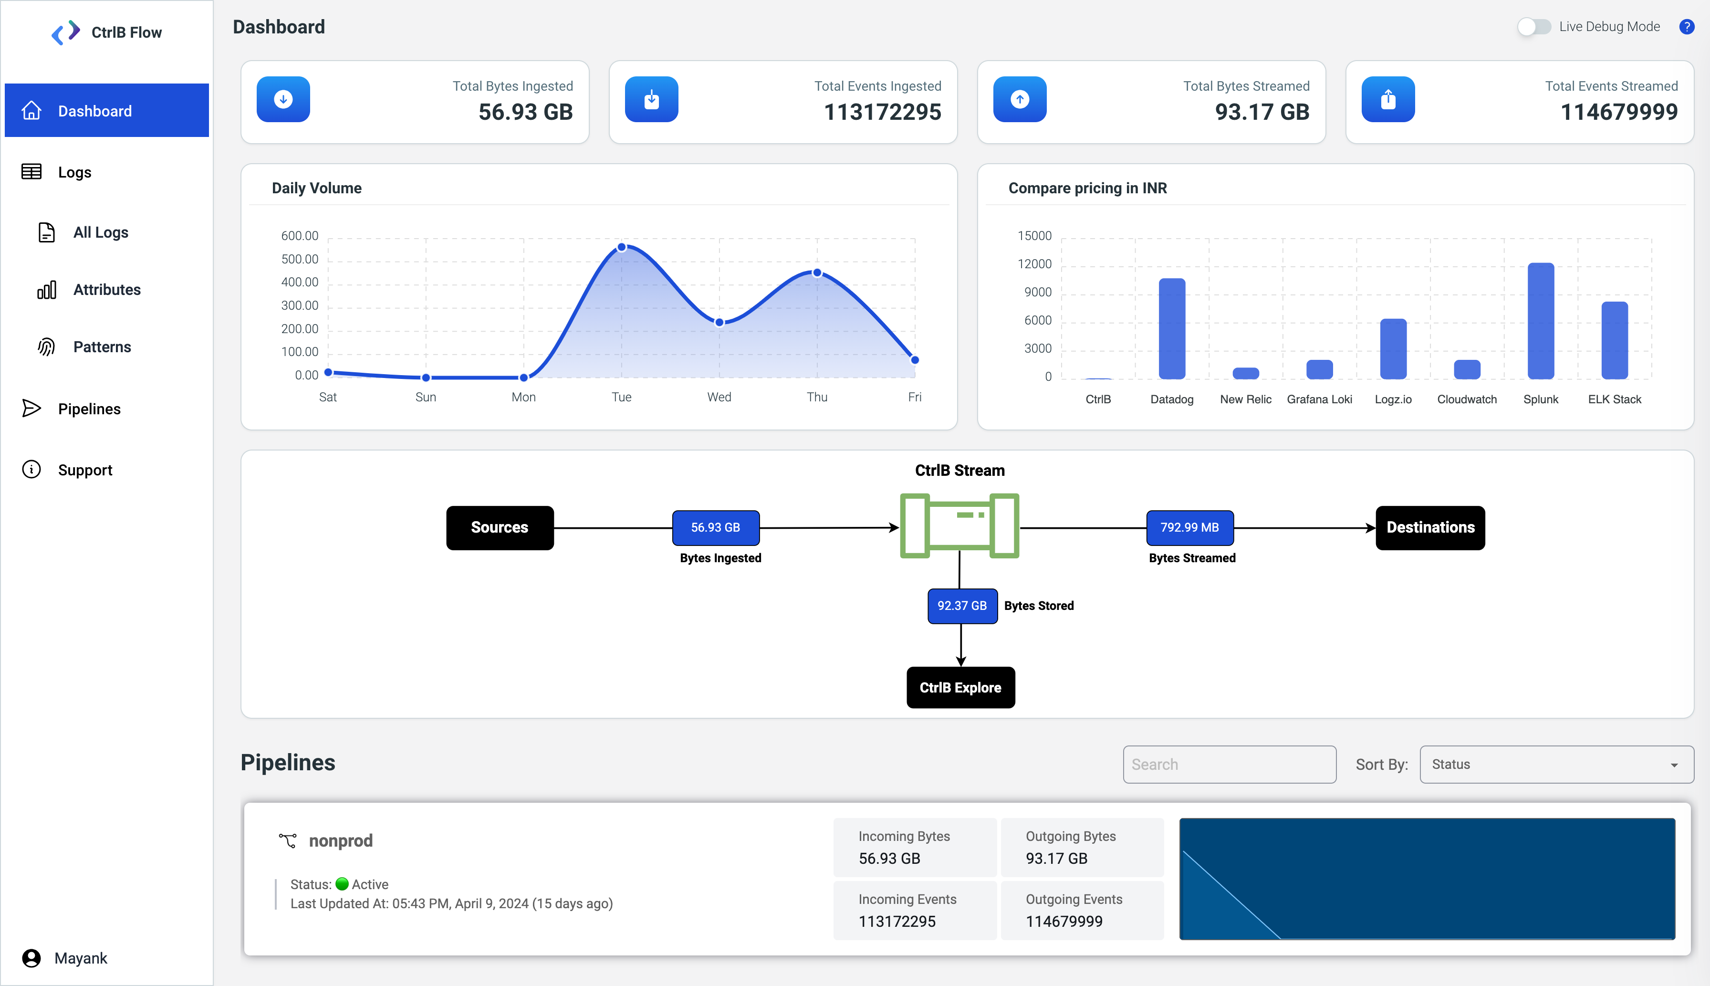Click the Total Bytes Ingested value 56.93 GB
This screenshot has height=986, width=1710.
click(x=525, y=112)
